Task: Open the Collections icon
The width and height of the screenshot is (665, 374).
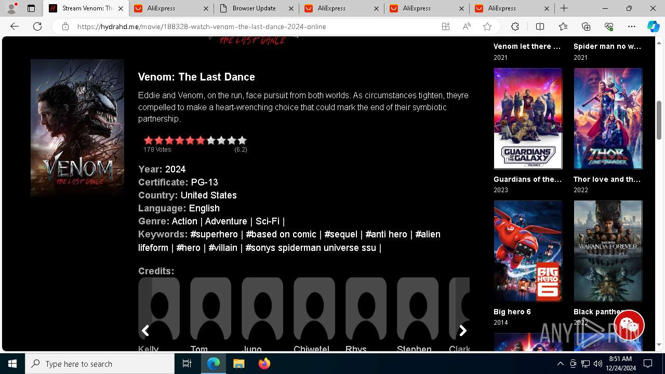Action: (586, 26)
